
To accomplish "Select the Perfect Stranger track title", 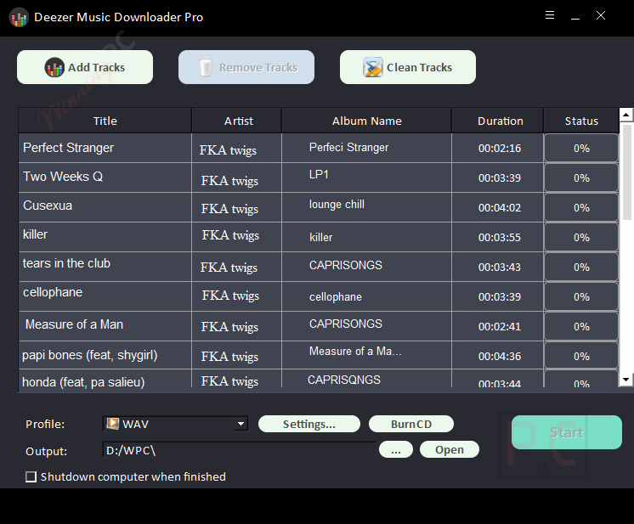I will 68,148.
